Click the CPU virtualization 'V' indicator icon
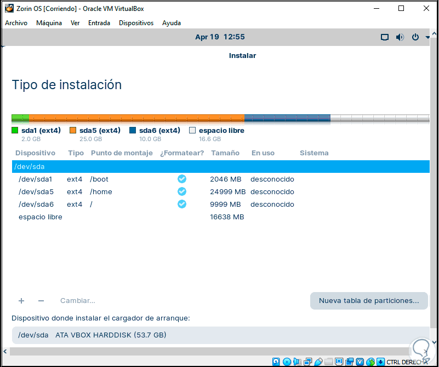 tap(360, 362)
